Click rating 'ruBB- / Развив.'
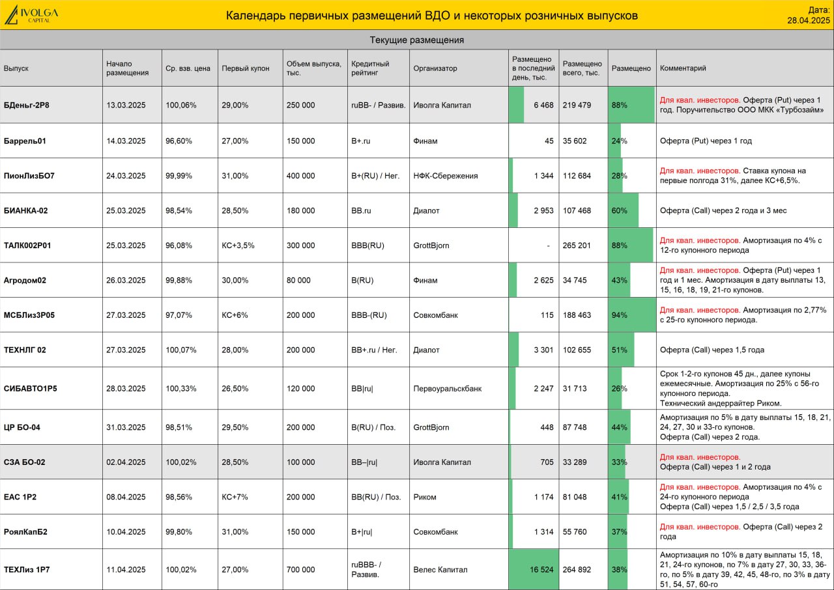The width and height of the screenshot is (834, 590). [379, 105]
